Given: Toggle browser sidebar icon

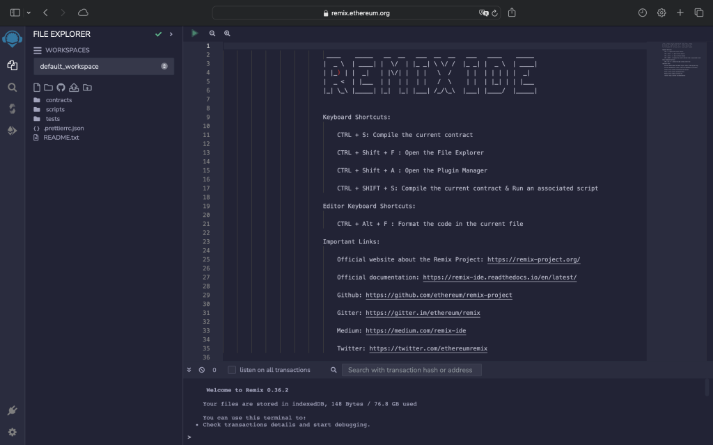Looking at the screenshot, I should (15, 13).
